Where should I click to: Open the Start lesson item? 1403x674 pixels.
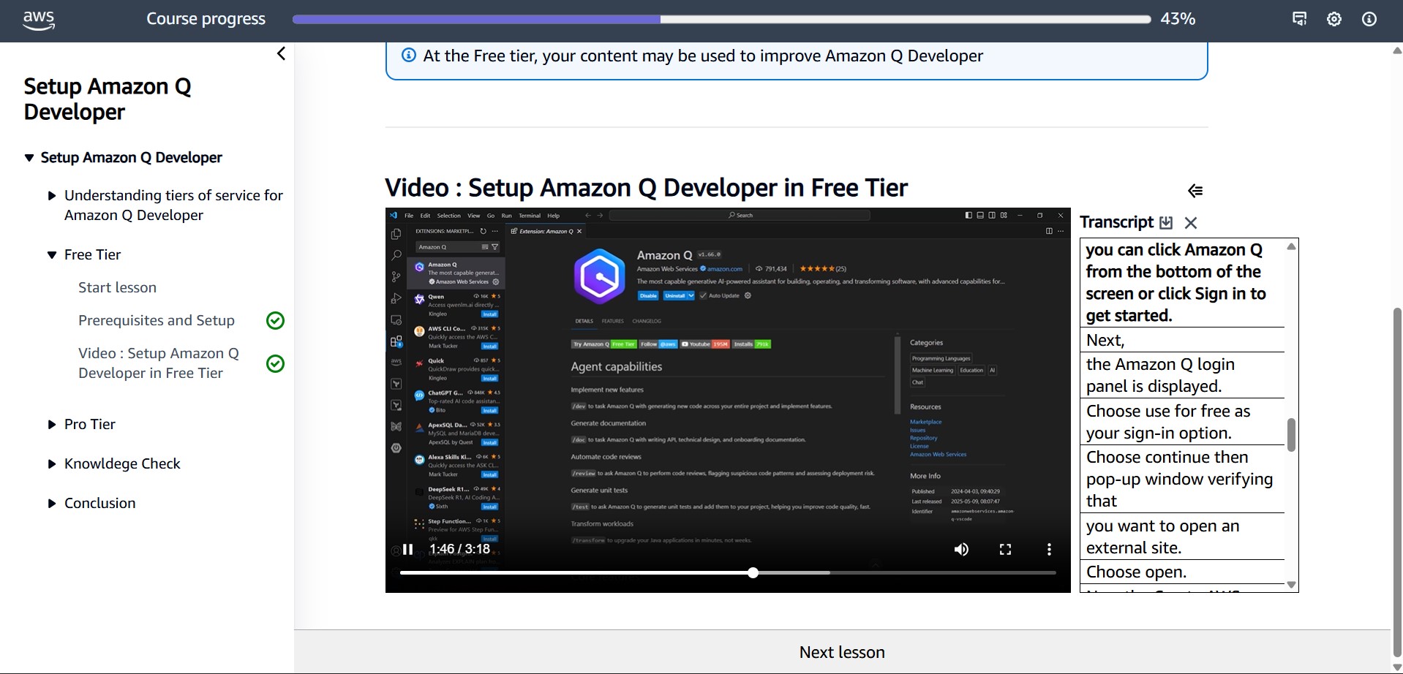(117, 287)
